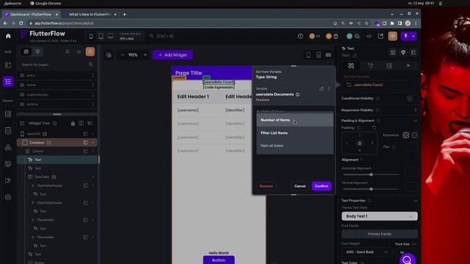Viewport: 470px width, 264px height.
Task: Click the userdata Count variable field
Action: [x=379, y=85]
